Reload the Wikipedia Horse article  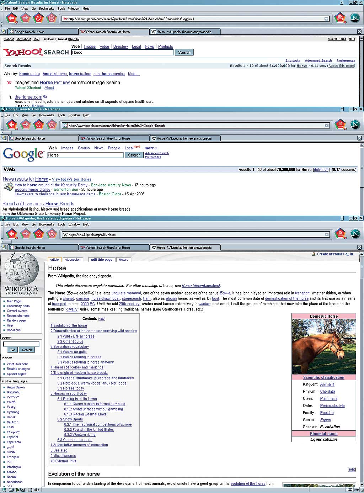pos(38,234)
